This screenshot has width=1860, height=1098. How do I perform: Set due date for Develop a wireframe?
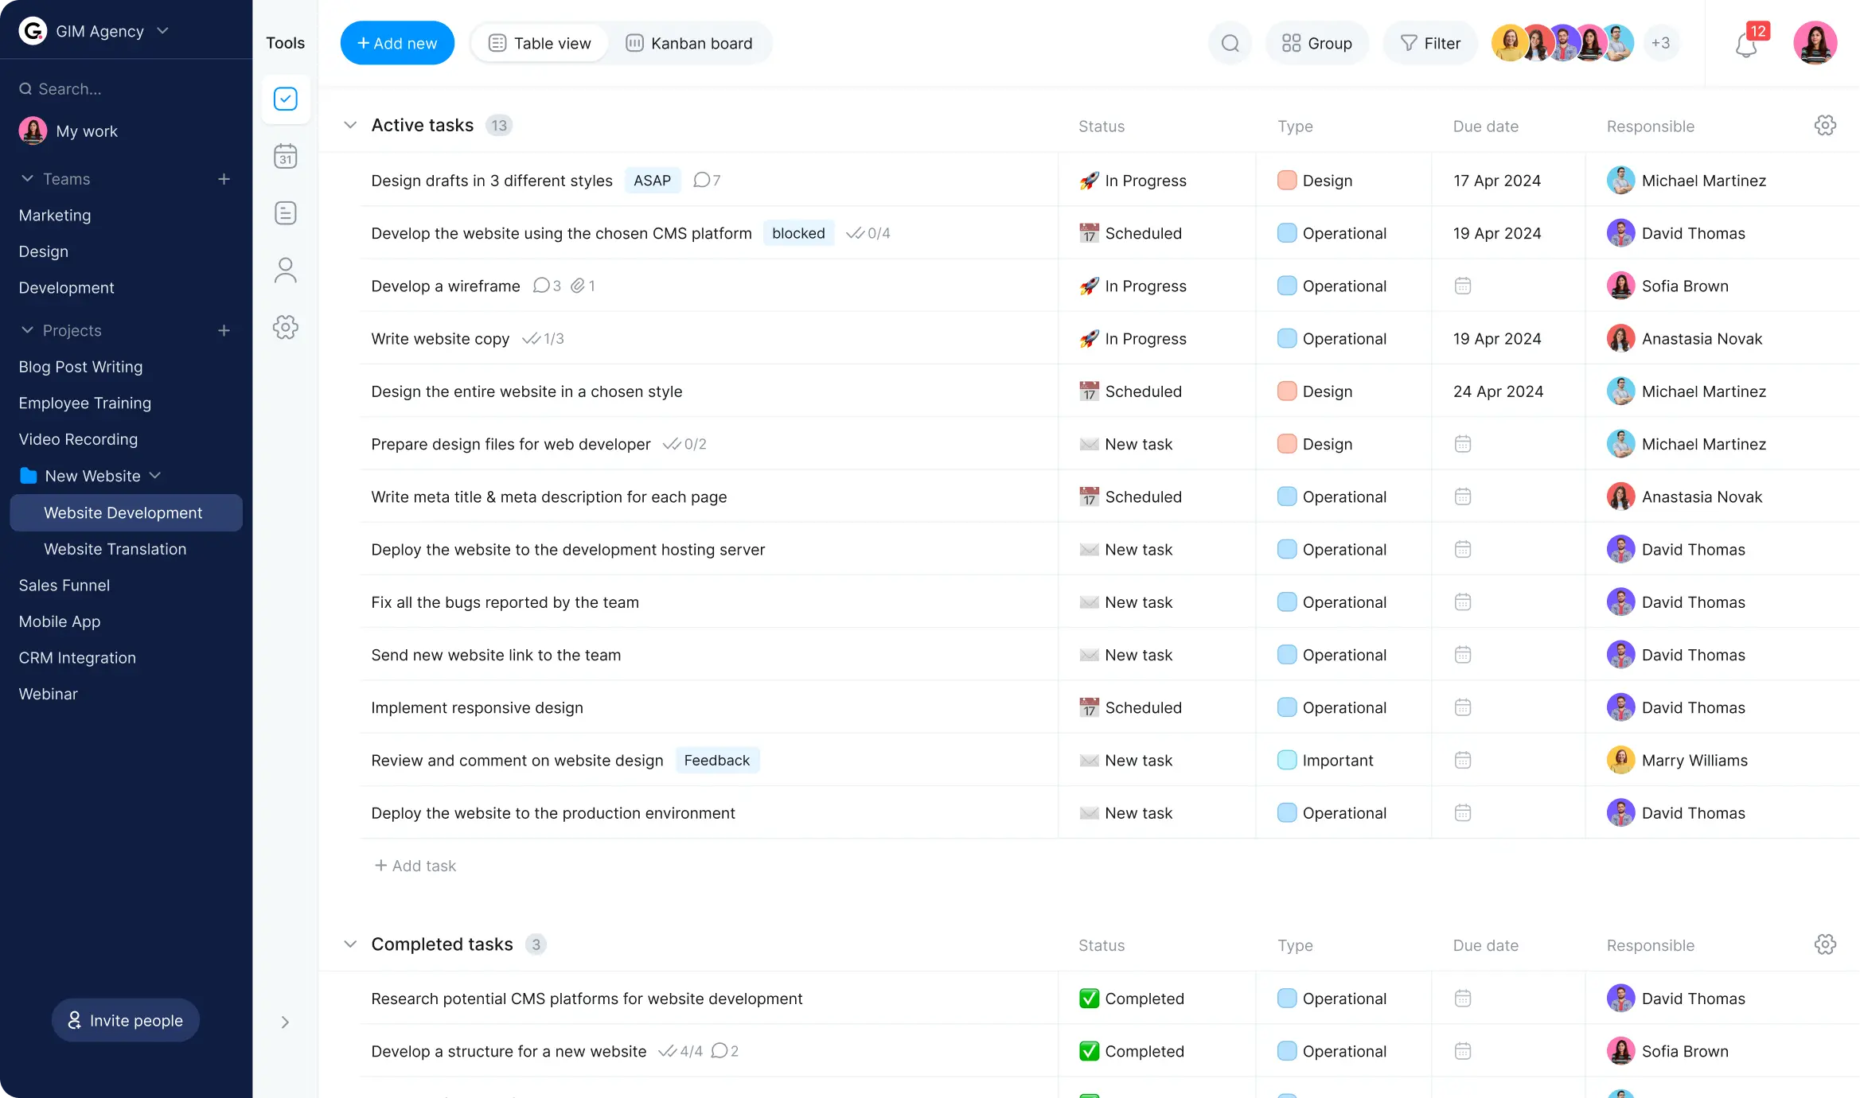[x=1463, y=286]
